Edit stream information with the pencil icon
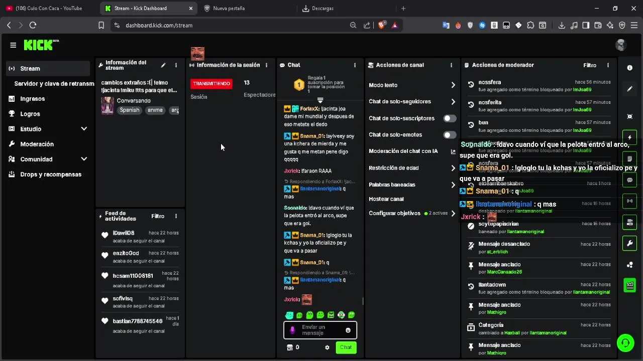Image resolution: width=643 pixels, height=361 pixels. tap(163, 65)
